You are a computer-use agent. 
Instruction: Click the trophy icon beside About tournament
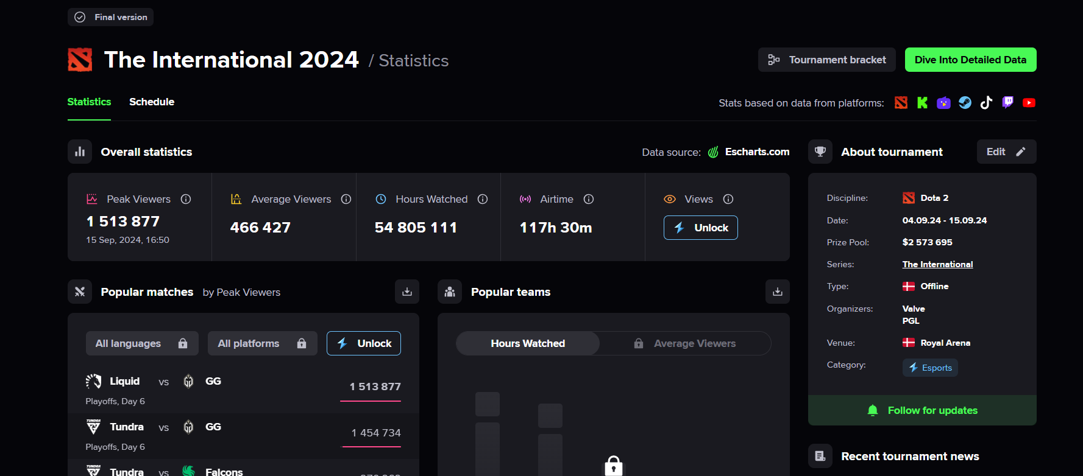click(820, 152)
